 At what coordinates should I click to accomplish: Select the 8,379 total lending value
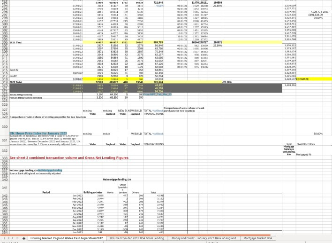153,202
